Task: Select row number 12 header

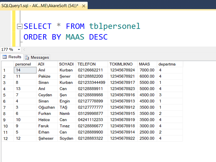Action: tap(8, 138)
